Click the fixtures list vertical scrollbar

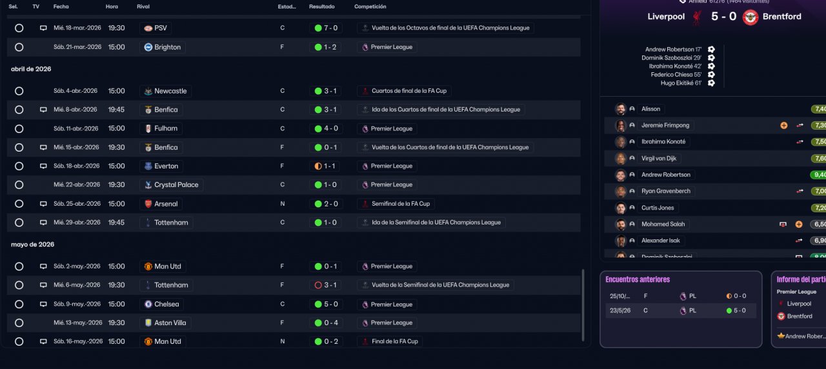[x=583, y=303]
